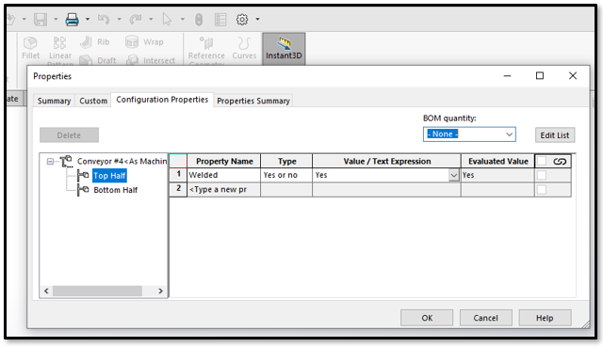
Task: Select the Intersect feature tool
Action: [x=151, y=60]
